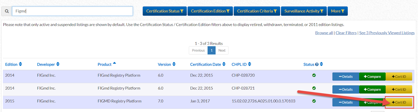
Task: Sort the table by Product column
Action: point(107,64)
